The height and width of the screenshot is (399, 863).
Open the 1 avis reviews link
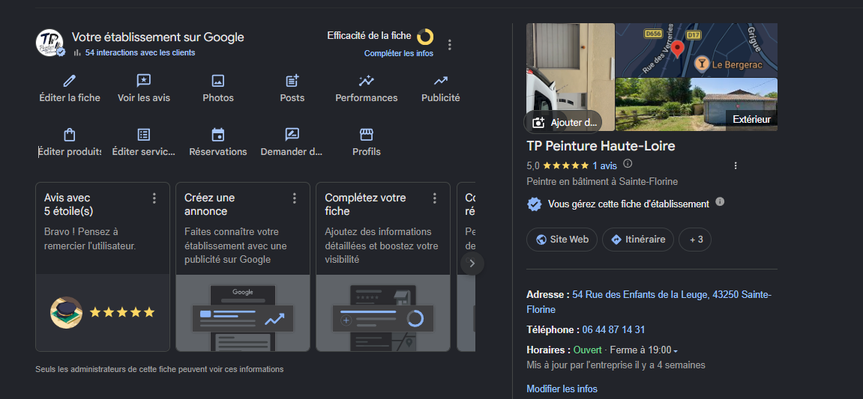(x=604, y=165)
